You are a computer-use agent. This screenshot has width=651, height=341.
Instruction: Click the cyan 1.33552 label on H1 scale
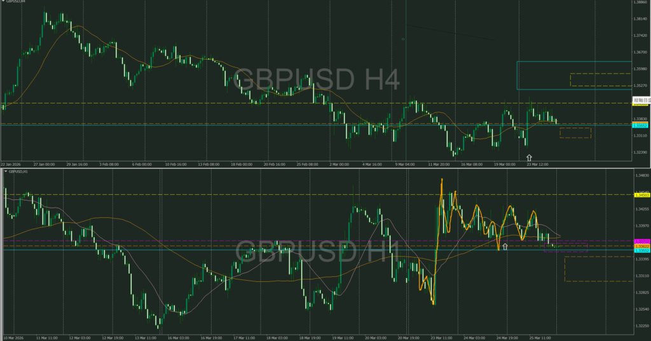[641, 251]
